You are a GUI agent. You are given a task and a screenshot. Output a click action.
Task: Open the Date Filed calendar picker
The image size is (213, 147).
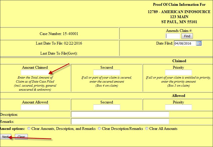(x=198, y=43)
